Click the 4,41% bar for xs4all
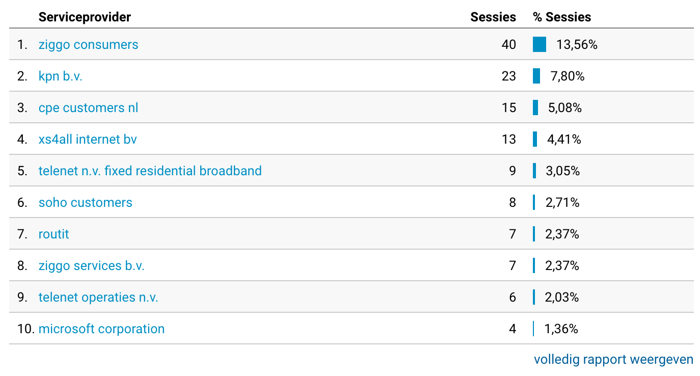 (x=535, y=140)
